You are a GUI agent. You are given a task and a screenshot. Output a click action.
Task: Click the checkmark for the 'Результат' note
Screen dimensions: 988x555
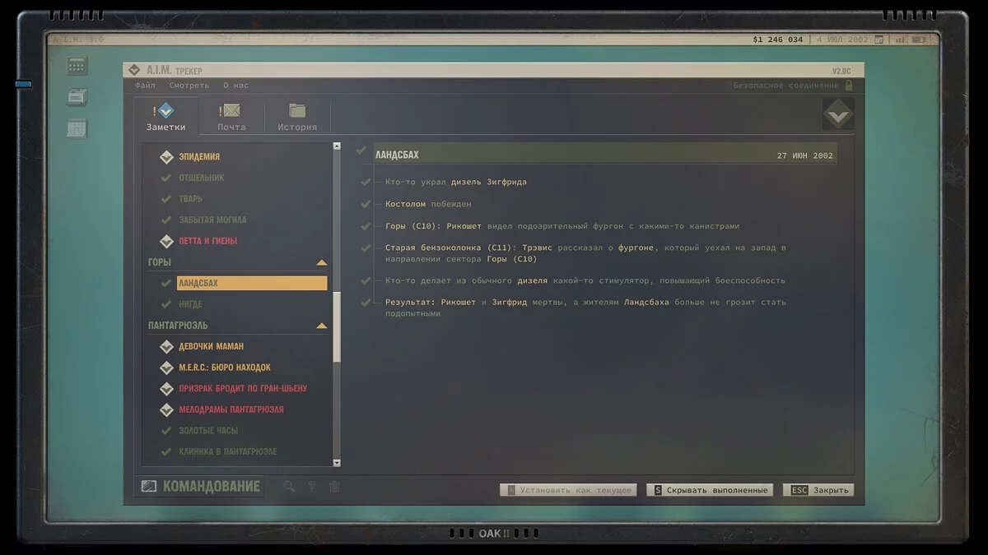click(x=366, y=303)
